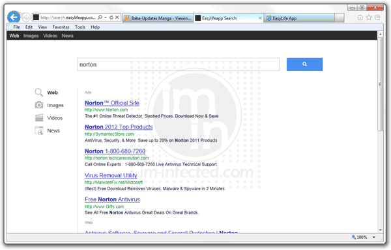
Task: Close the Easylifeapp Search tab
Action: coord(260,18)
